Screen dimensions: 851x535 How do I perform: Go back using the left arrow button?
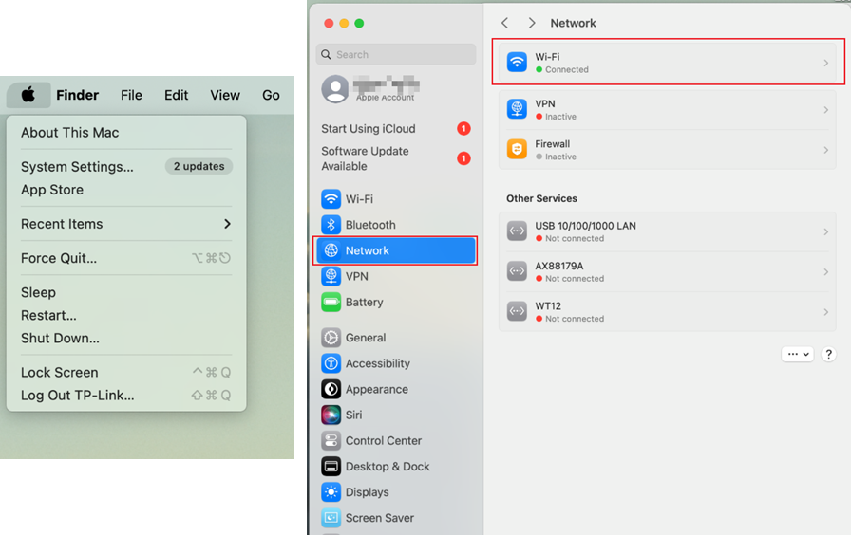[x=505, y=23]
